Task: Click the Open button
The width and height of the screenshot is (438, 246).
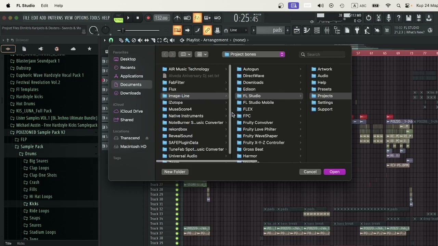Action: tap(334, 172)
